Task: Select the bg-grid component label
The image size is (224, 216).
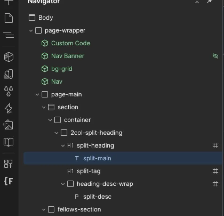Action: (62, 69)
